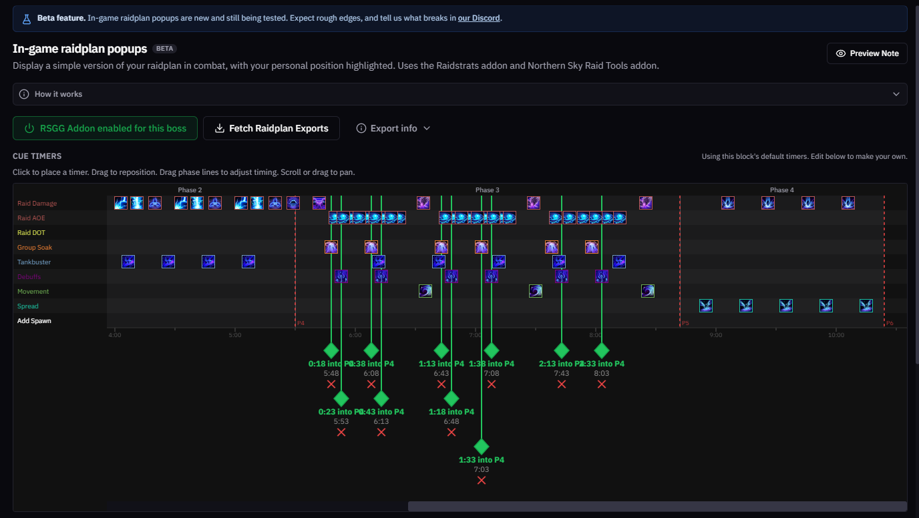919x518 pixels.
Task: Click the Raid DOT row label
Action: click(31, 232)
